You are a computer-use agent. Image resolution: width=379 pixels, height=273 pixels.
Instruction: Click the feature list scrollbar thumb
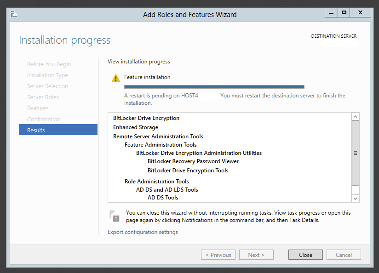(355, 153)
